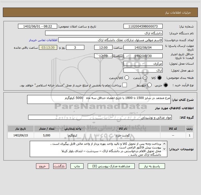
Task: Click the واحد شمارش column header
Action: point(73,129)
